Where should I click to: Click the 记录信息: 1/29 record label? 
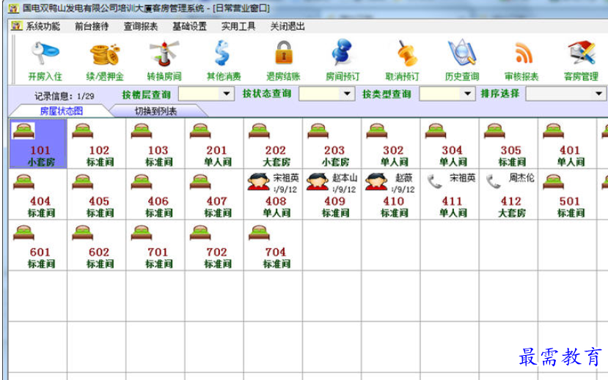click(x=65, y=96)
